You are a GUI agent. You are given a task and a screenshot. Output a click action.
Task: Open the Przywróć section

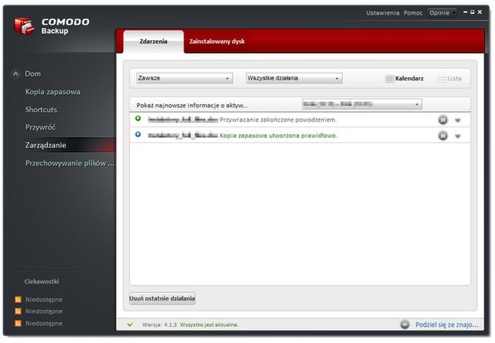[x=40, y=127]
